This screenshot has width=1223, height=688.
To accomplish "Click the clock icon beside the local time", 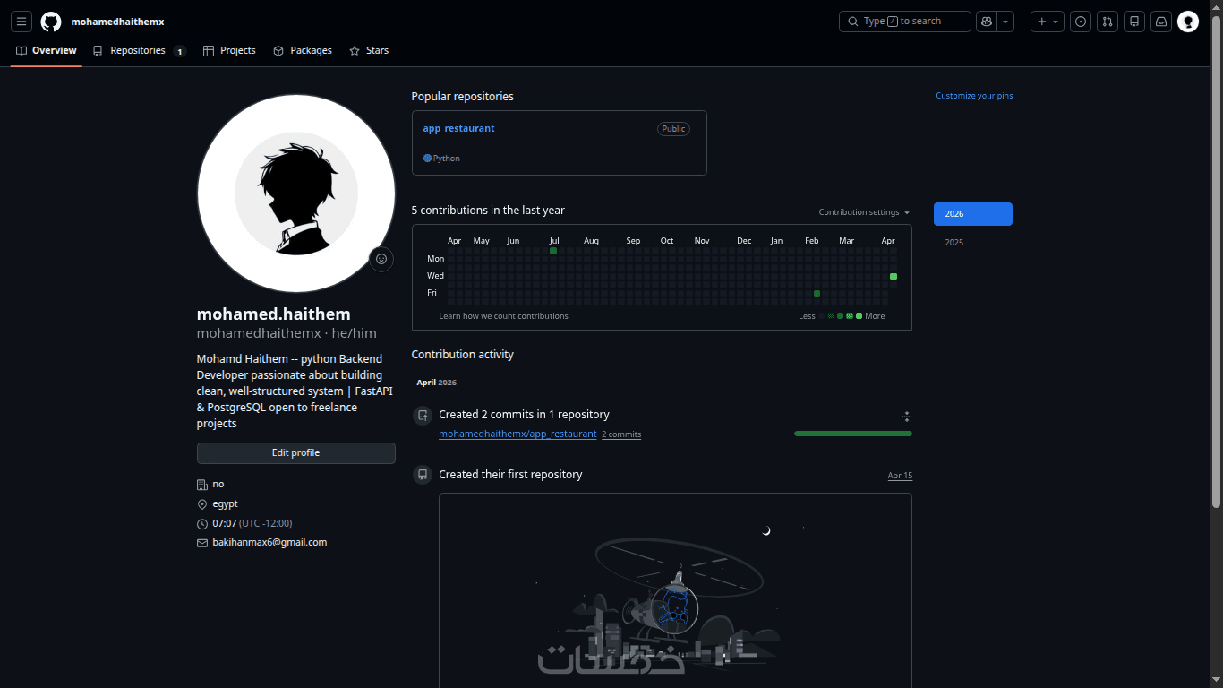I will pos(202,523).
